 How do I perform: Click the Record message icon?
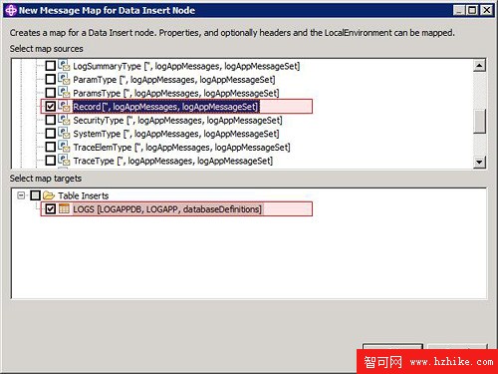[x=64, y=107]
